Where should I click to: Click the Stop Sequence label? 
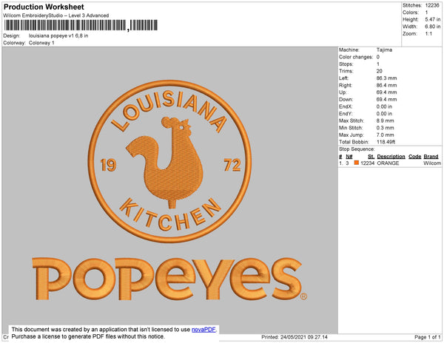click(x=357, y=149)
